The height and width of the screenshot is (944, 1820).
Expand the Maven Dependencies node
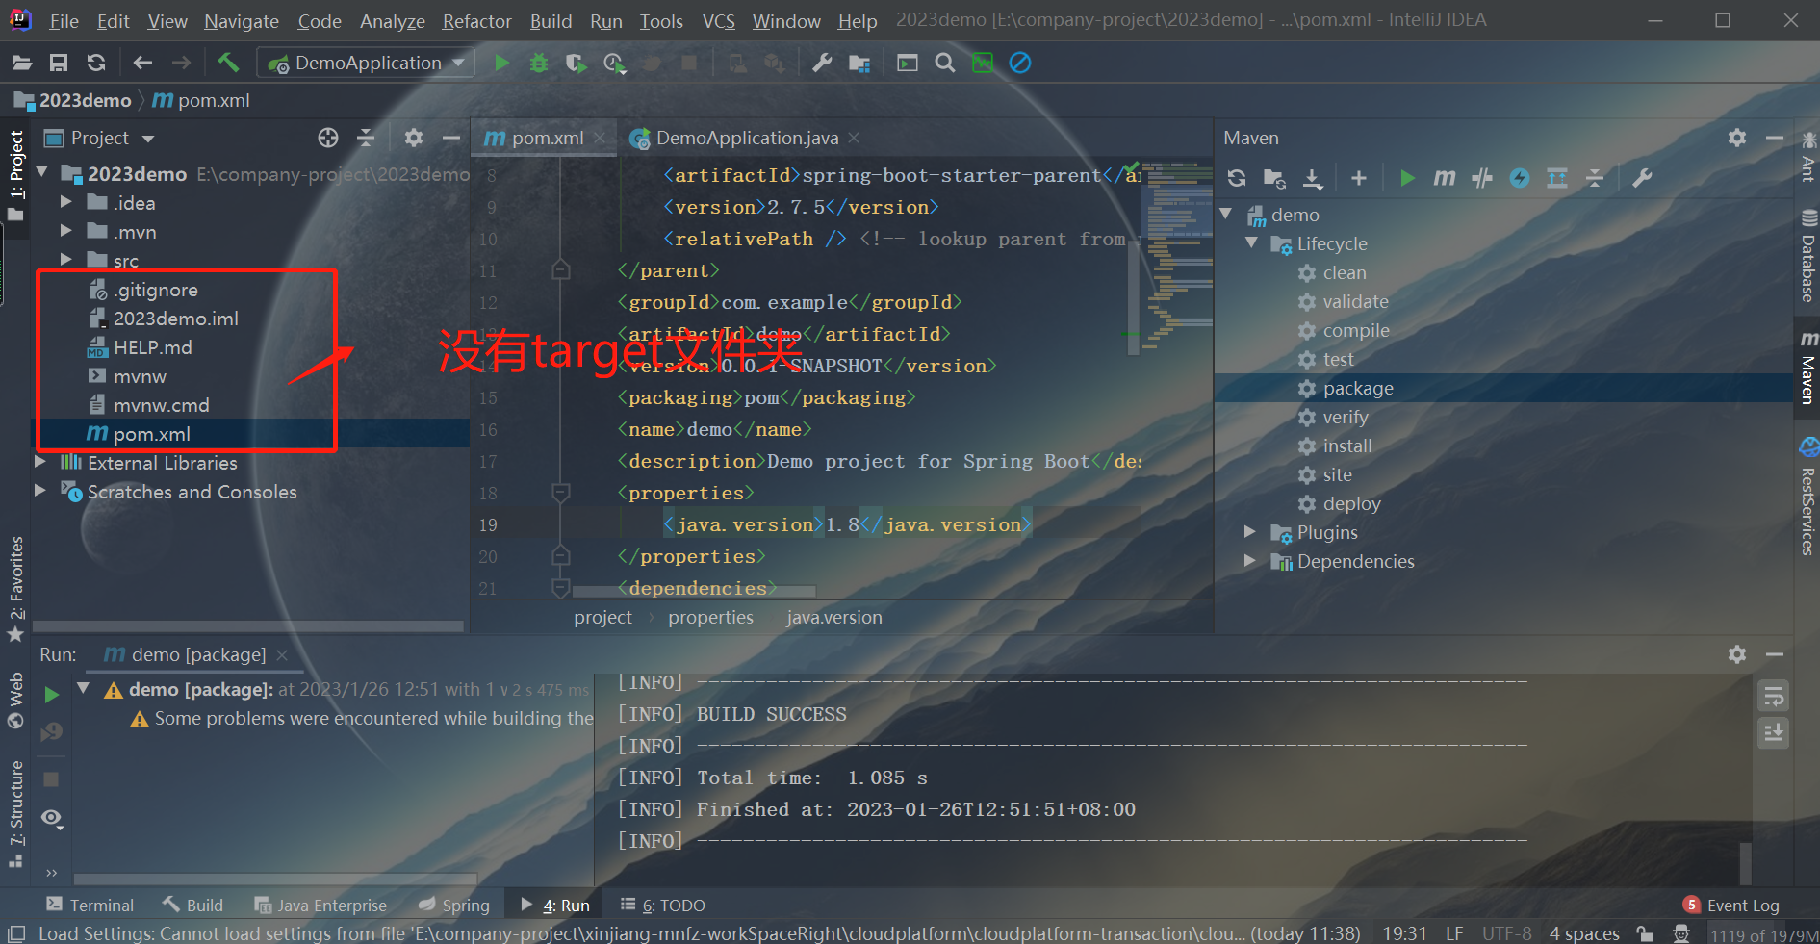pos(1250,561)
